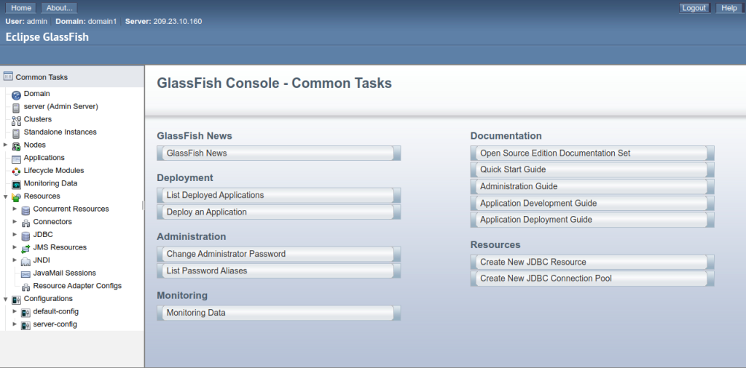The height and width of the screenshot is (368, 746).
Task: Select Resource Adapter Configs label
Action: click(77, 286)
